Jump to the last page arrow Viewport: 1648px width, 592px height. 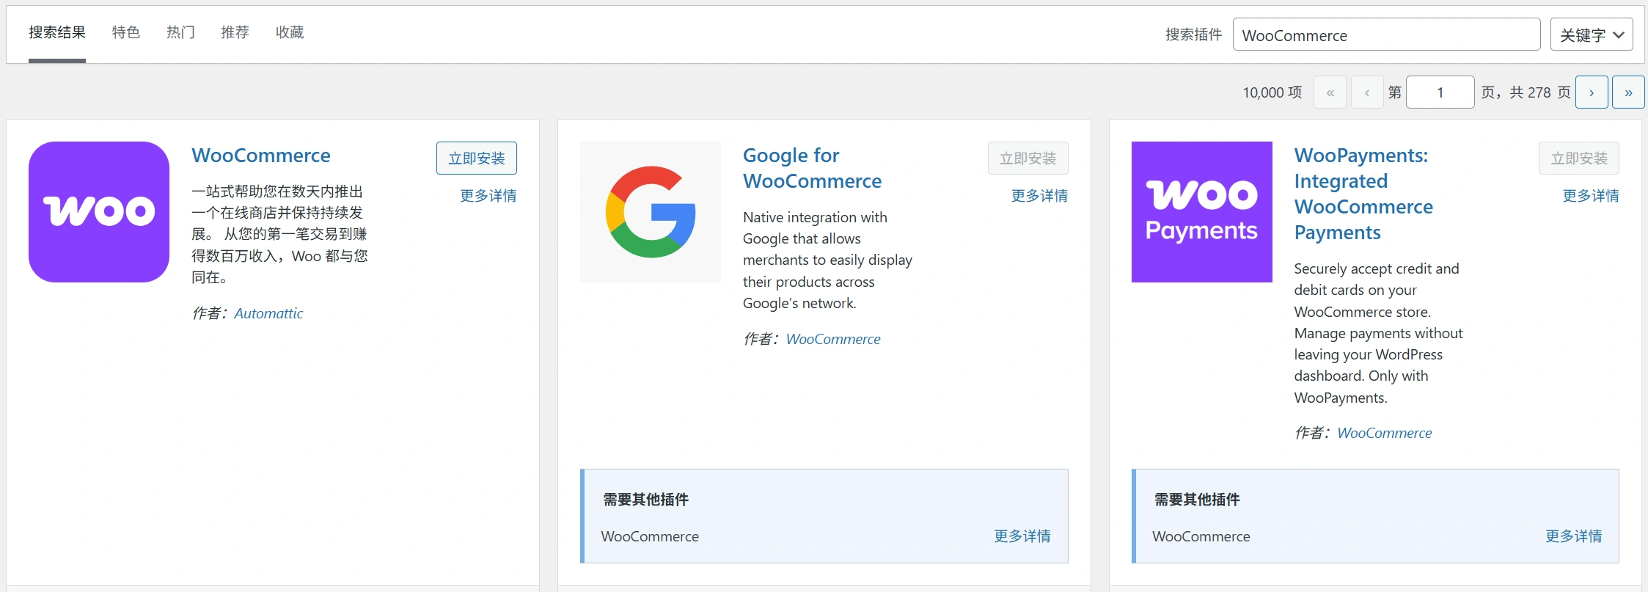point(1628,92)
